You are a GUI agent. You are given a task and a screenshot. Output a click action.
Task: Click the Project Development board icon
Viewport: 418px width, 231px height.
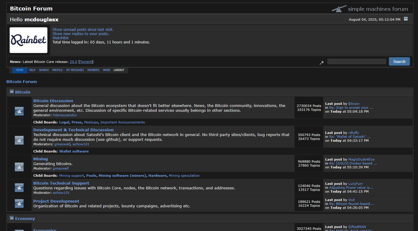19,203
